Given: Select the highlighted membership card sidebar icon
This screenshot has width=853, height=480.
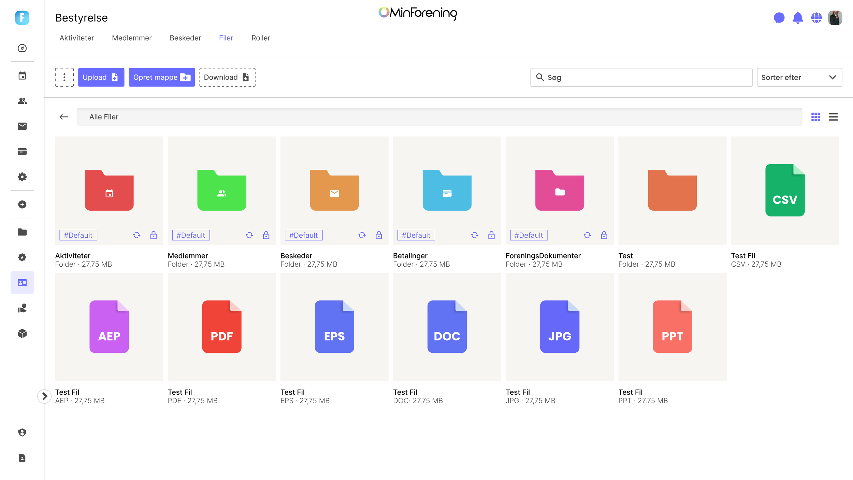Looking at the screenshot, I should click(22, 282).
